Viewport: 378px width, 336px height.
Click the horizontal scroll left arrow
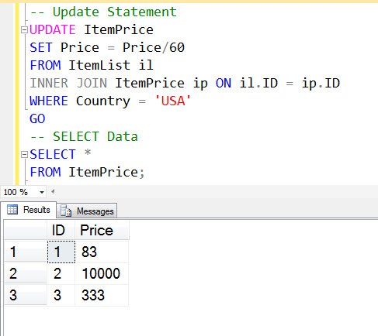click(x=53, y=191)
